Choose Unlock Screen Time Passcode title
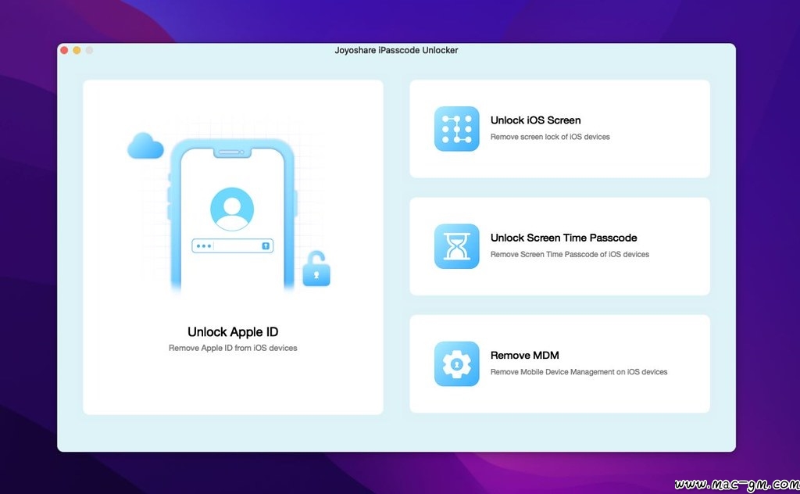The height and width of the screenshot is (494, 800). coord(564,238)
